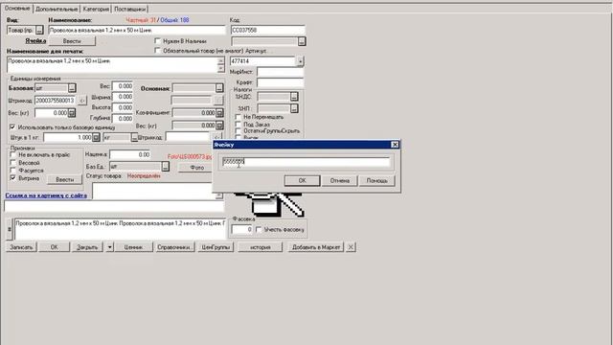Click Помощь in the Ячейку dialog

pyautogui.click(x=376, y=181)
